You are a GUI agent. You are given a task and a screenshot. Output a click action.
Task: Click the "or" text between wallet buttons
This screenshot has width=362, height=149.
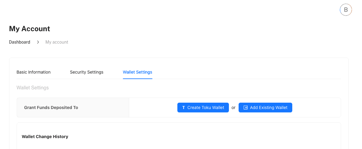point(233,108)
